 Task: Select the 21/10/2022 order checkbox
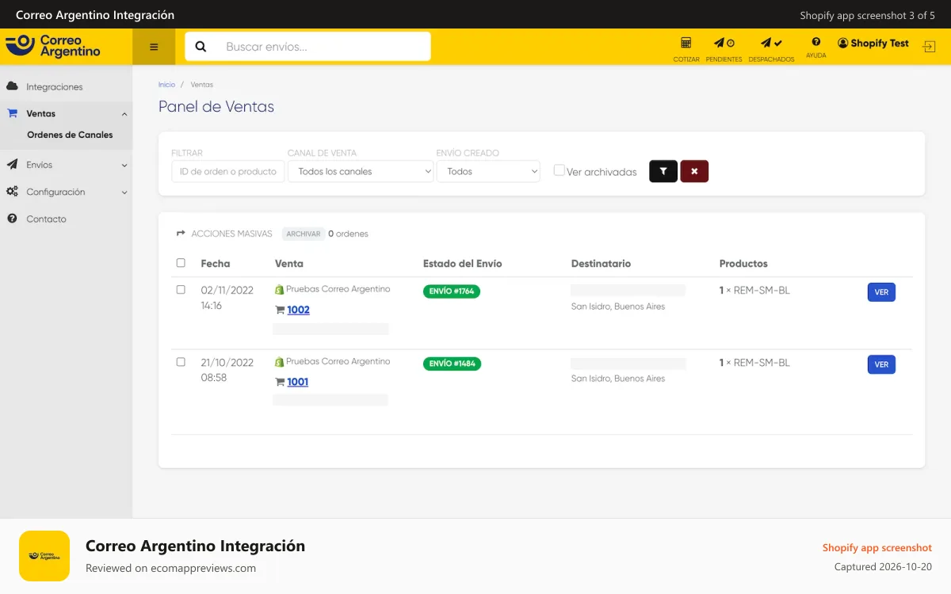click(181, 362)
